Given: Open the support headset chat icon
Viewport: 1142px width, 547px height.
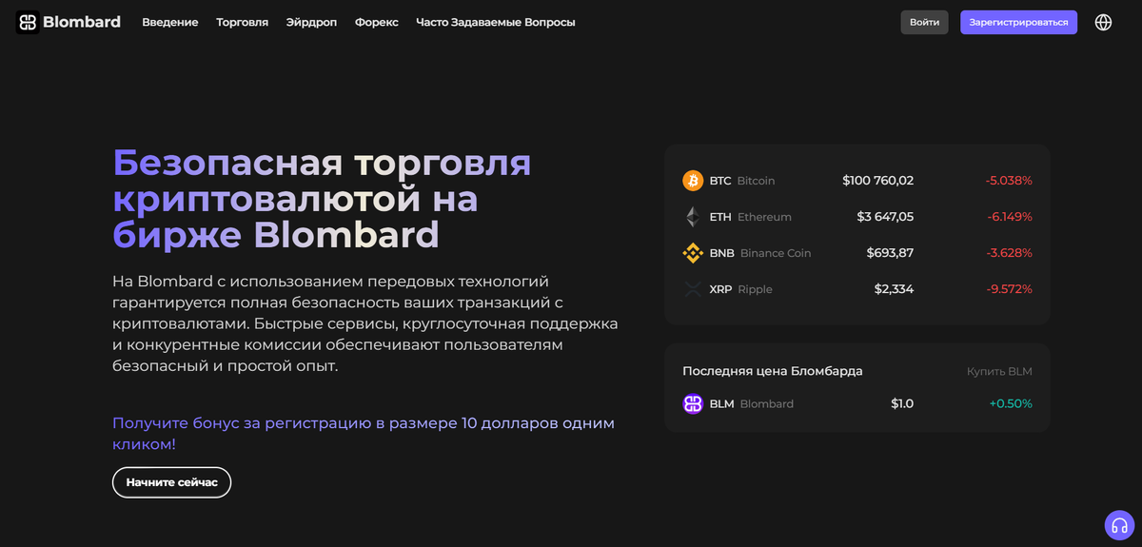Looking at the screenshot, I should [1119, 524].
